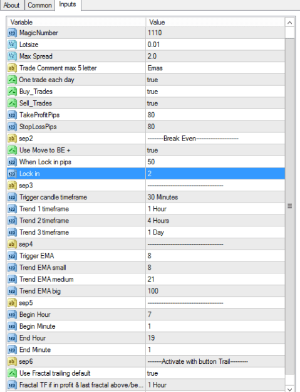The image size is (300, 392).
Task: Select the sep6 variable name
Action: (x=26, y=361)
